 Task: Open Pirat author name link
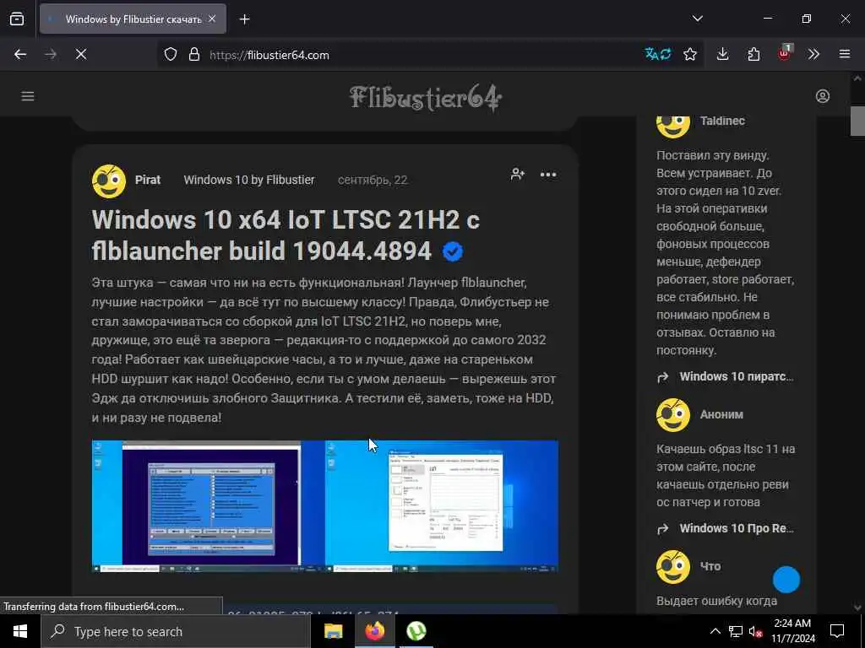(147, 181)
